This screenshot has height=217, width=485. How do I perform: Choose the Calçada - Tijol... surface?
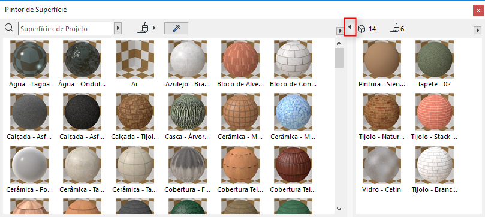[134, 117]
